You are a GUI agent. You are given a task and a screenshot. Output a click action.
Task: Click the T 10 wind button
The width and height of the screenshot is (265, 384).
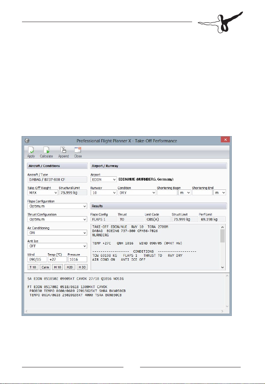click(x=33, y=267)
